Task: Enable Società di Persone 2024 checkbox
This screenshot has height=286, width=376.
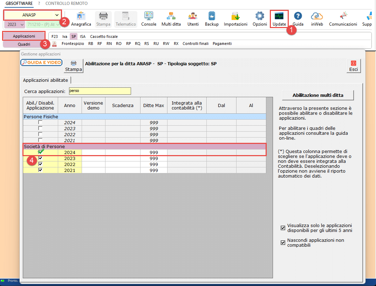Action: (x=41, y=152)
